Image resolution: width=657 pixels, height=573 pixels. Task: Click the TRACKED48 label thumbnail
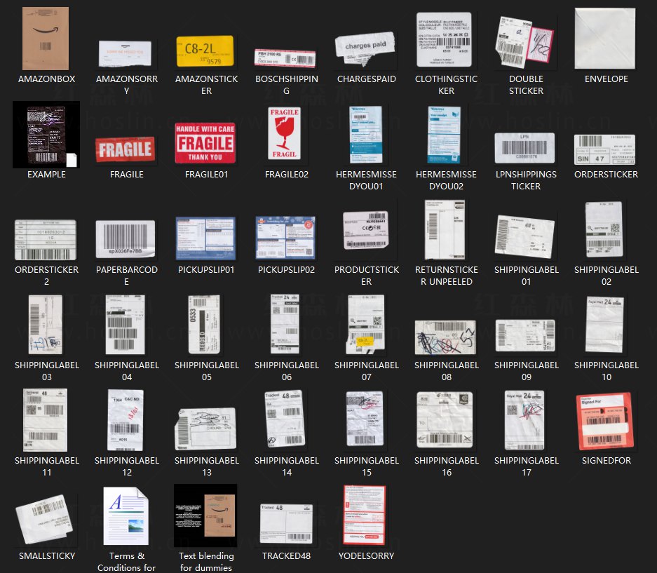point(286,524)
